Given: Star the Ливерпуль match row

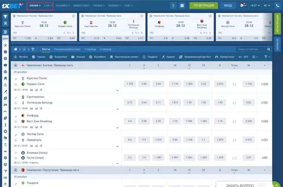Looking at the screenshot, I should [16, 140].
